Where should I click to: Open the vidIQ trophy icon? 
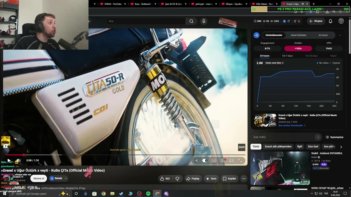point(295,21)
